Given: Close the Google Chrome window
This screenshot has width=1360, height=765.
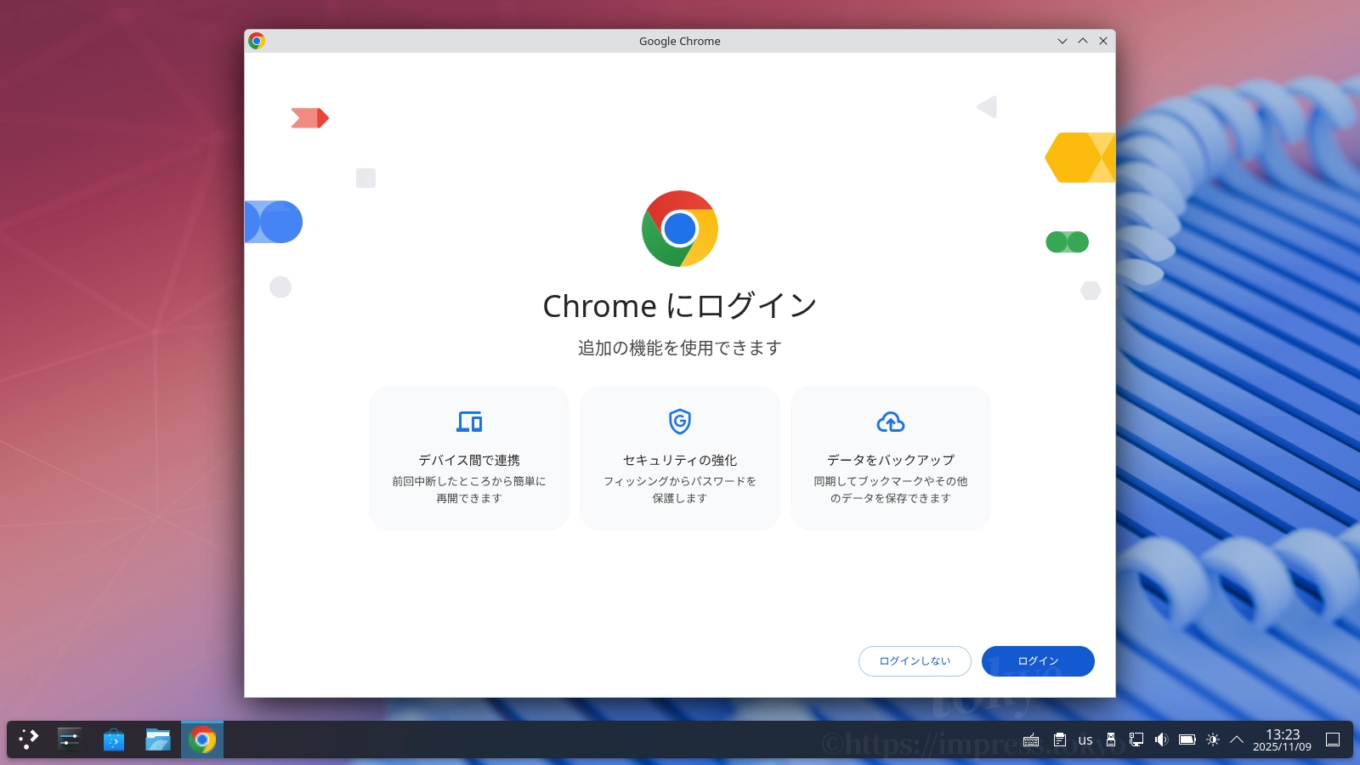Looking at the screenshot, I should pyautogui.click(x=1103, y=41).
